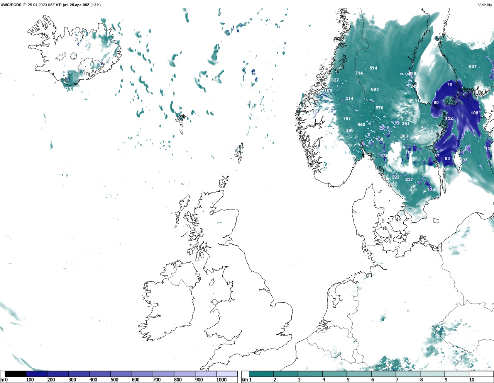Click the '500' label on metre legend
Viewport: 494px width, 383px height.
point(114,380)
